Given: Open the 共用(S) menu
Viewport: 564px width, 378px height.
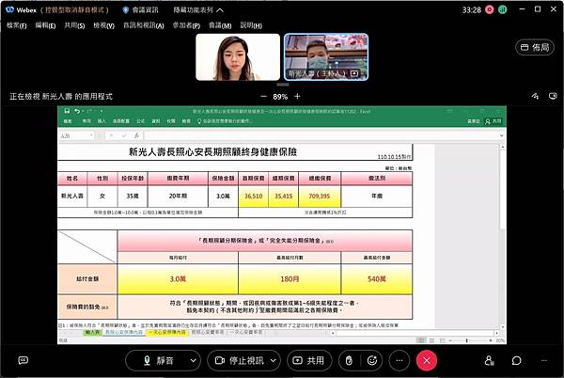Looking at the screenshot, I should 74,25.
